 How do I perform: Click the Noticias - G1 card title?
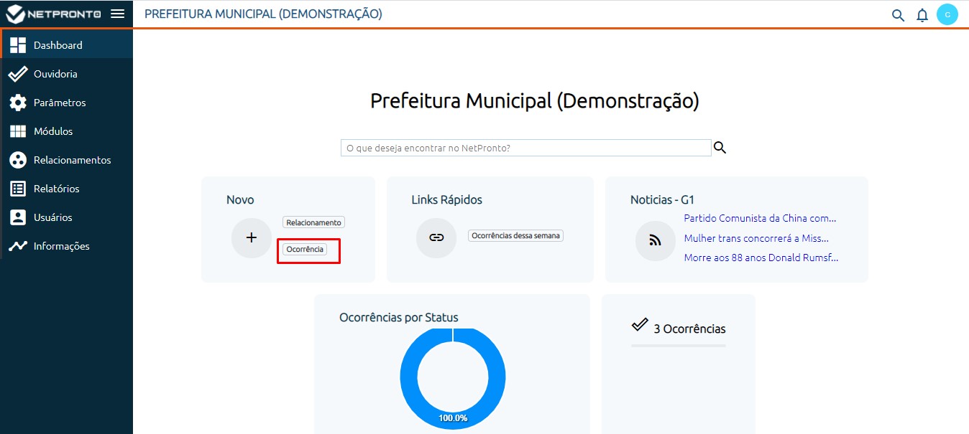pos(662,199)
